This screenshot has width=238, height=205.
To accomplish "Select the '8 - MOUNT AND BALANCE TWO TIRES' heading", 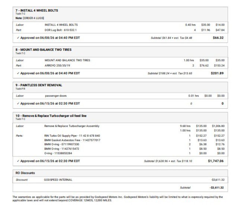I will coord(44,50).
